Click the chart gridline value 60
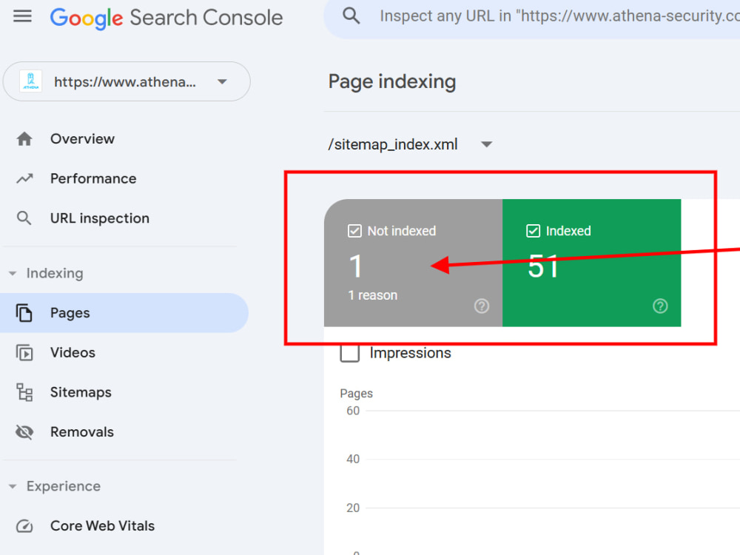The image size is (740, 555). pos(352,411)
